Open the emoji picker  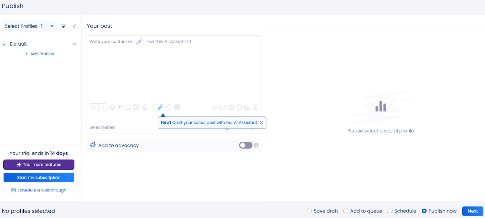(112, 107)
